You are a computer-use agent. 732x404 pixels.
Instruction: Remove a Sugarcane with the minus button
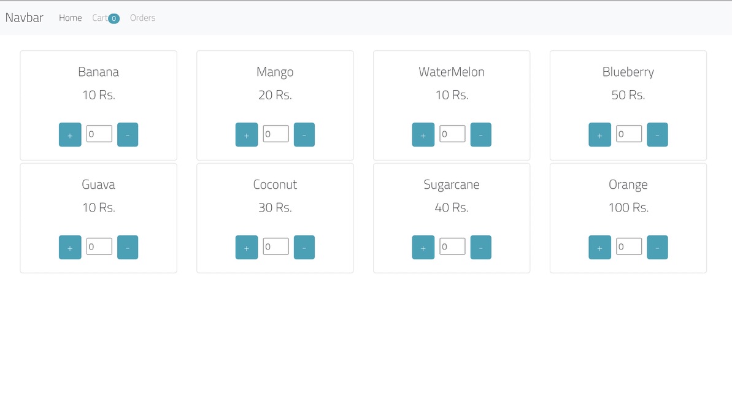[481, 247]
